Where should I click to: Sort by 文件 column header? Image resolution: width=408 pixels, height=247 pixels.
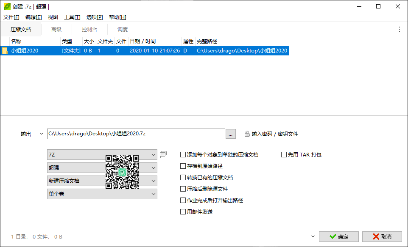(x=121, y=41)
